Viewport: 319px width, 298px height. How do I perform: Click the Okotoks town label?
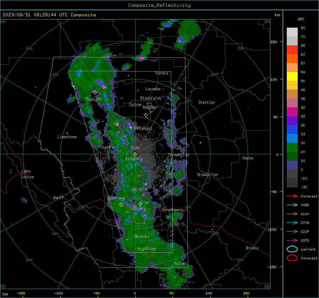click(142, 236)
